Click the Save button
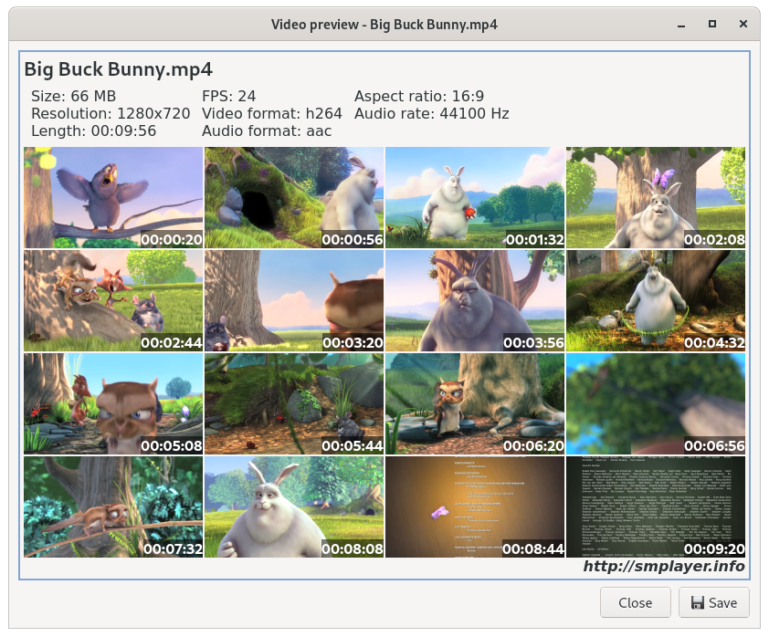The image size is (769, 637). click(713, 602)
